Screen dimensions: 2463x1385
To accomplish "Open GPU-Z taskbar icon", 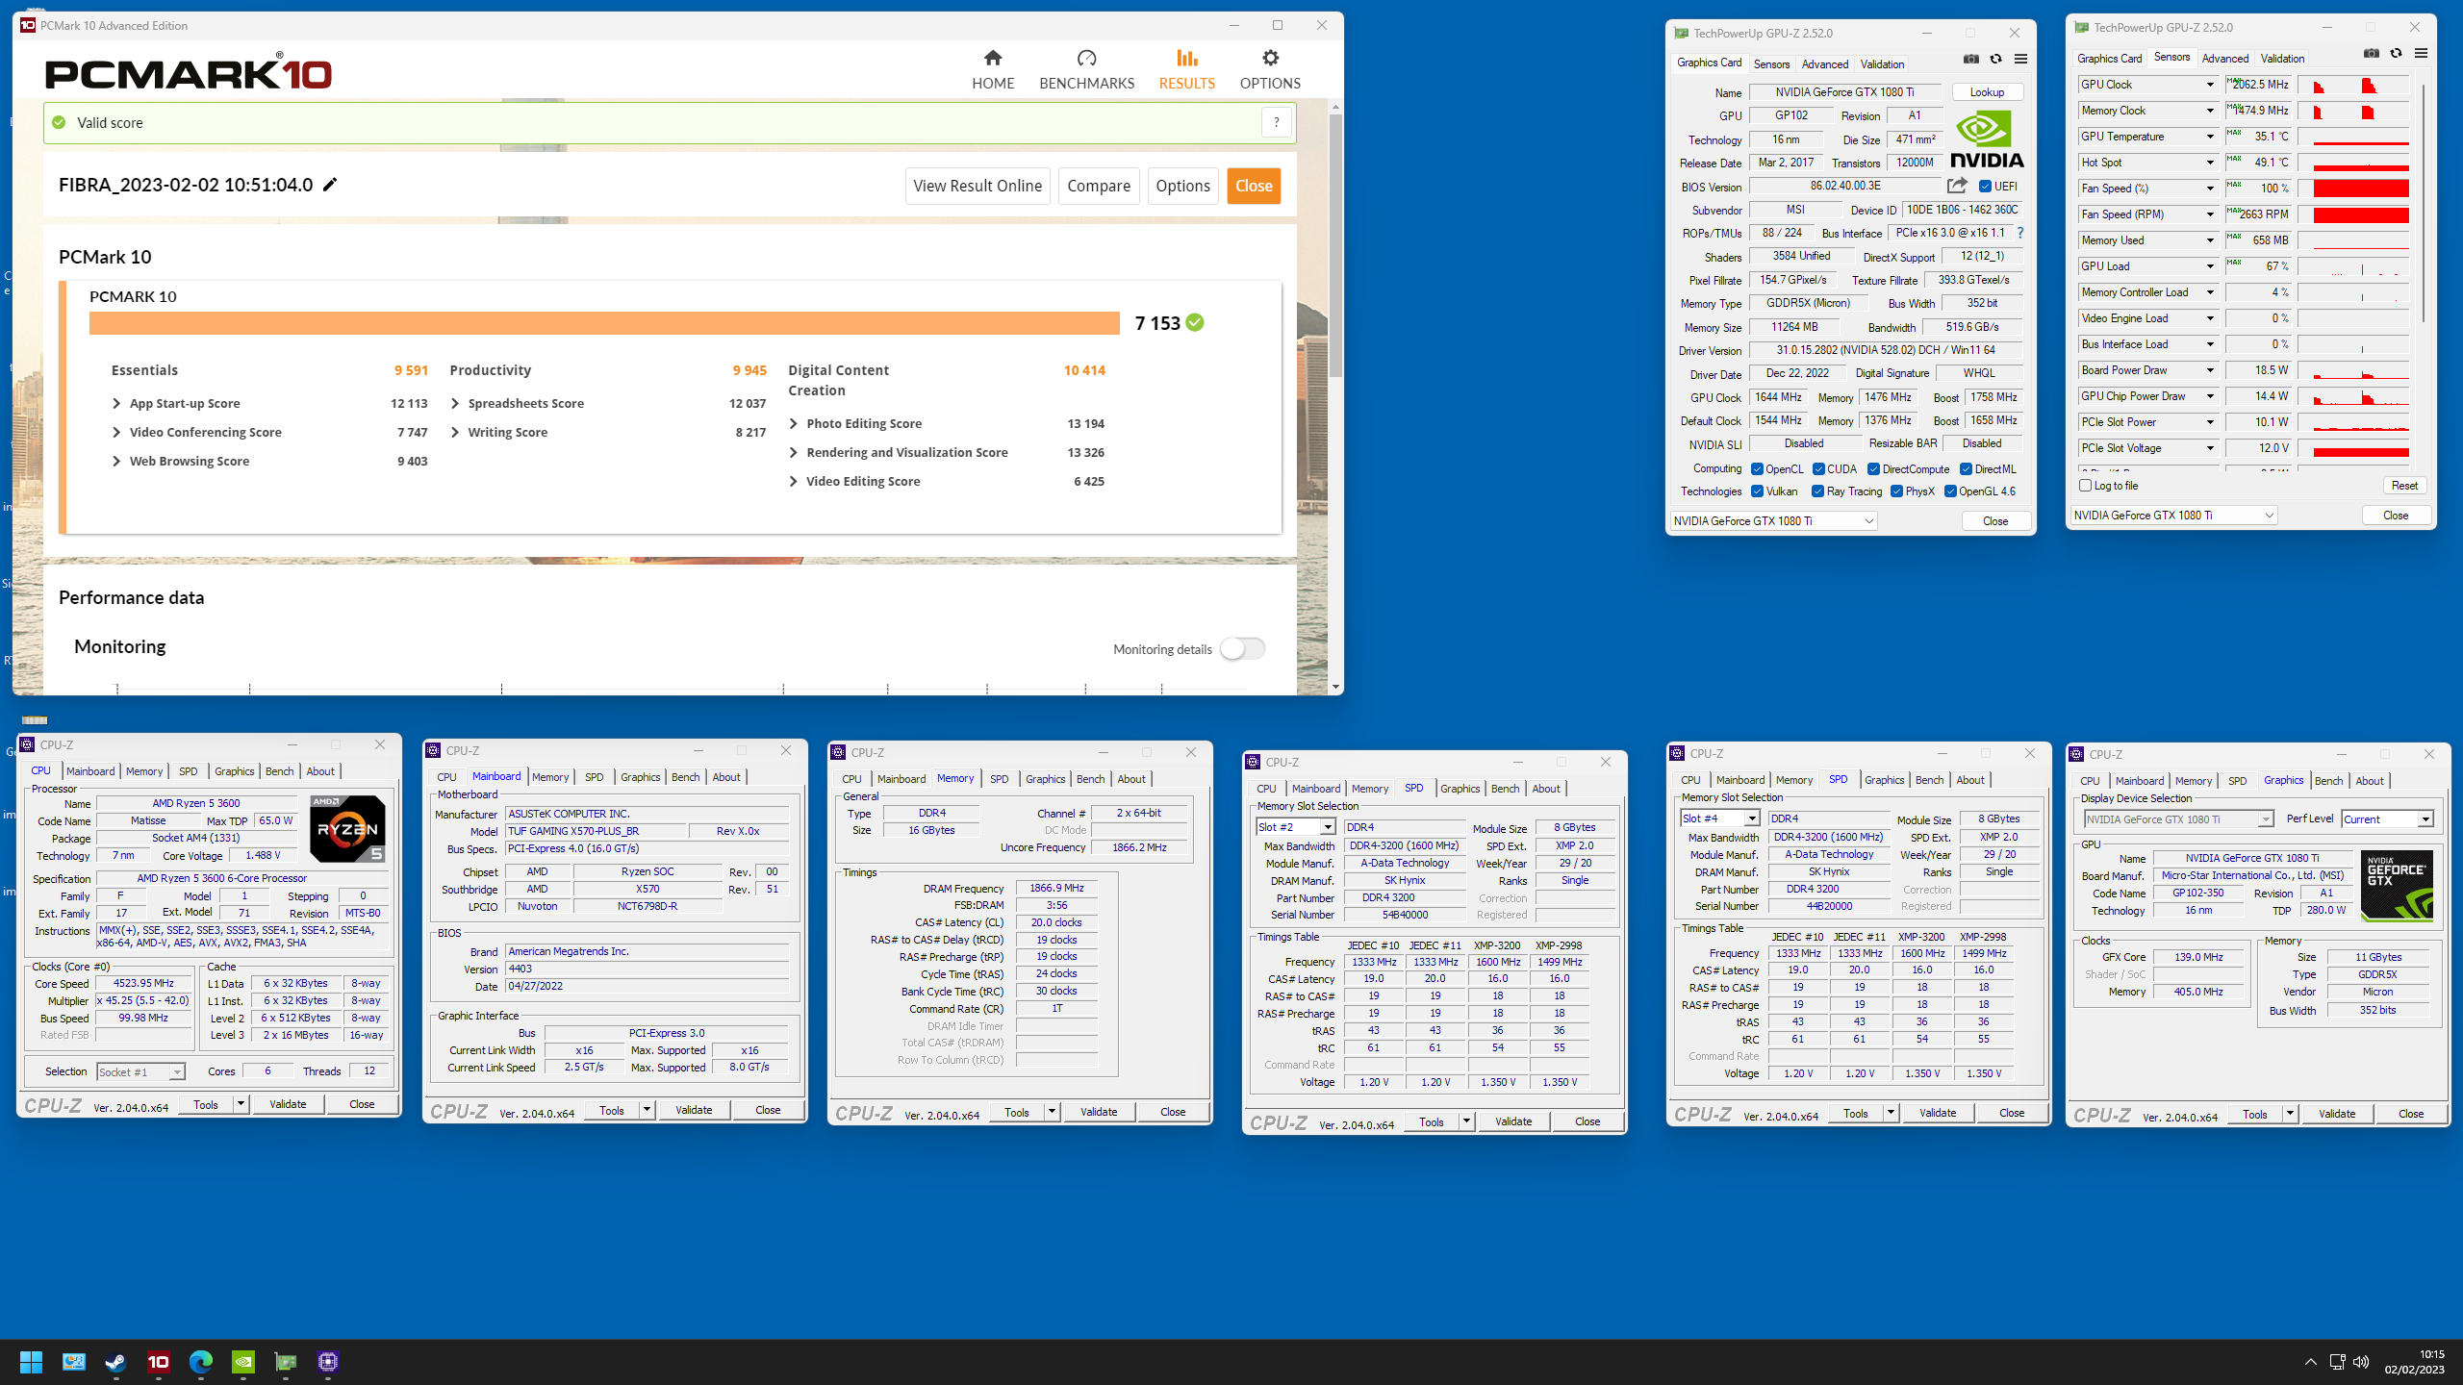I will (286, 1362).
